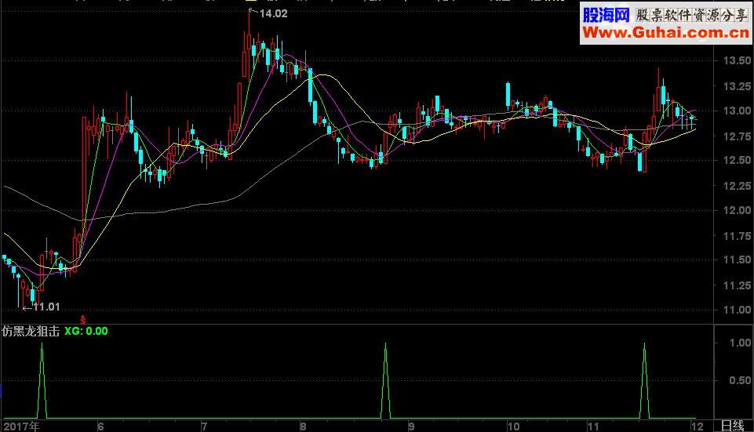The height and width of the screenshot is (432, 754).
Task: Click the 11.00 price axis value
Action: pyautogui.click(x=737, y=310)
